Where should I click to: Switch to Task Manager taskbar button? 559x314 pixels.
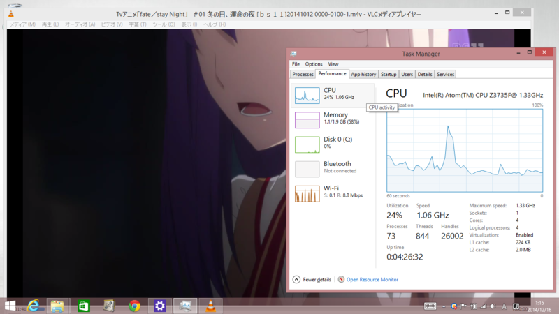185,306
